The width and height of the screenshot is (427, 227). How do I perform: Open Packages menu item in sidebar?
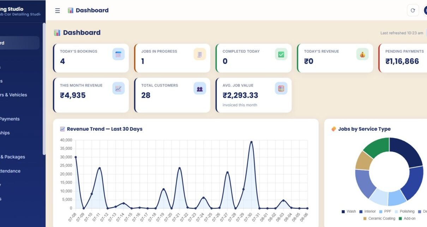point(13,157)
